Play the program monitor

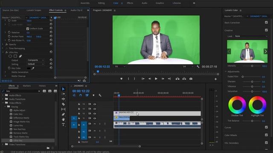point(156,79)
